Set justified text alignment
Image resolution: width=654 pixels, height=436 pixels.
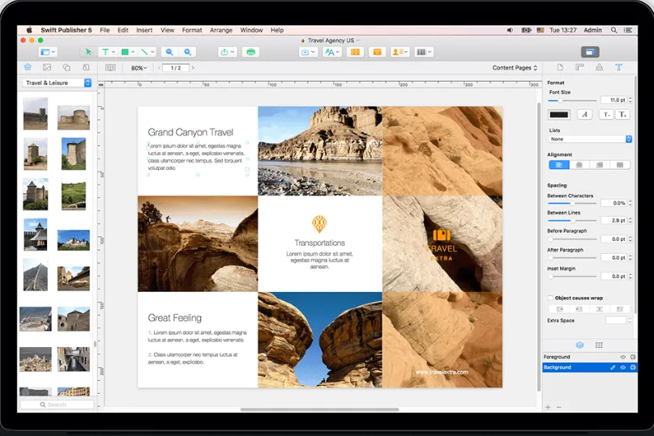tap(620, 165)
